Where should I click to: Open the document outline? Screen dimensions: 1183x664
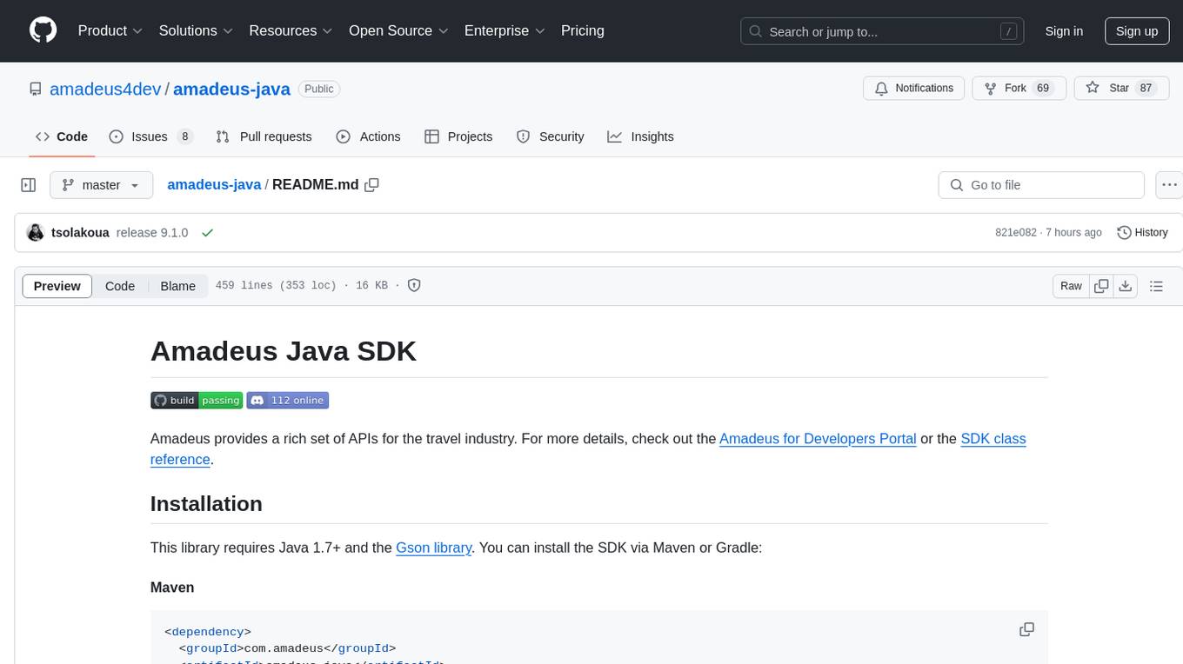(x=1156, y=286)
